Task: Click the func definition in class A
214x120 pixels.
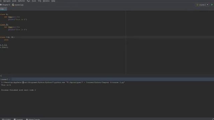Action: point(12,17)
